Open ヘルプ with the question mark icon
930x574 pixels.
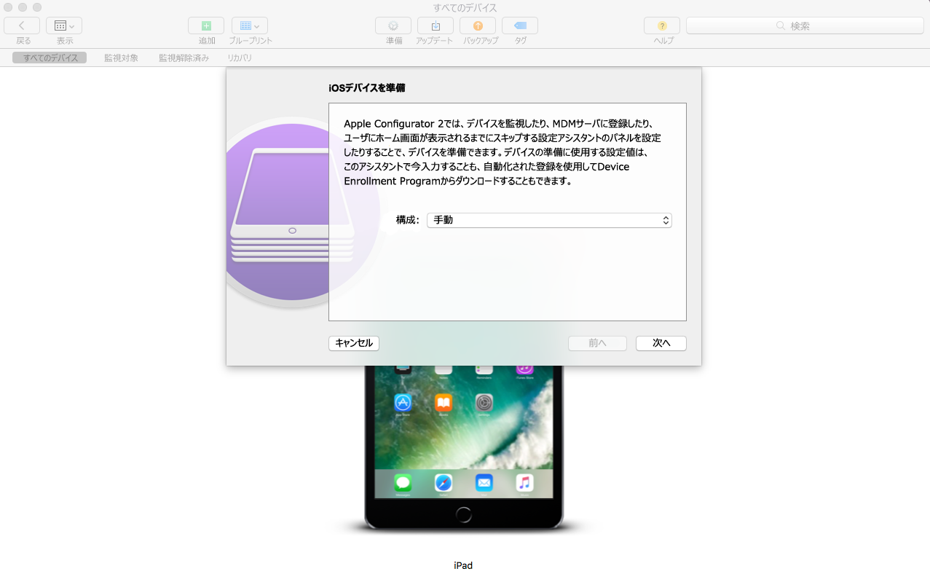coord(662,25)
